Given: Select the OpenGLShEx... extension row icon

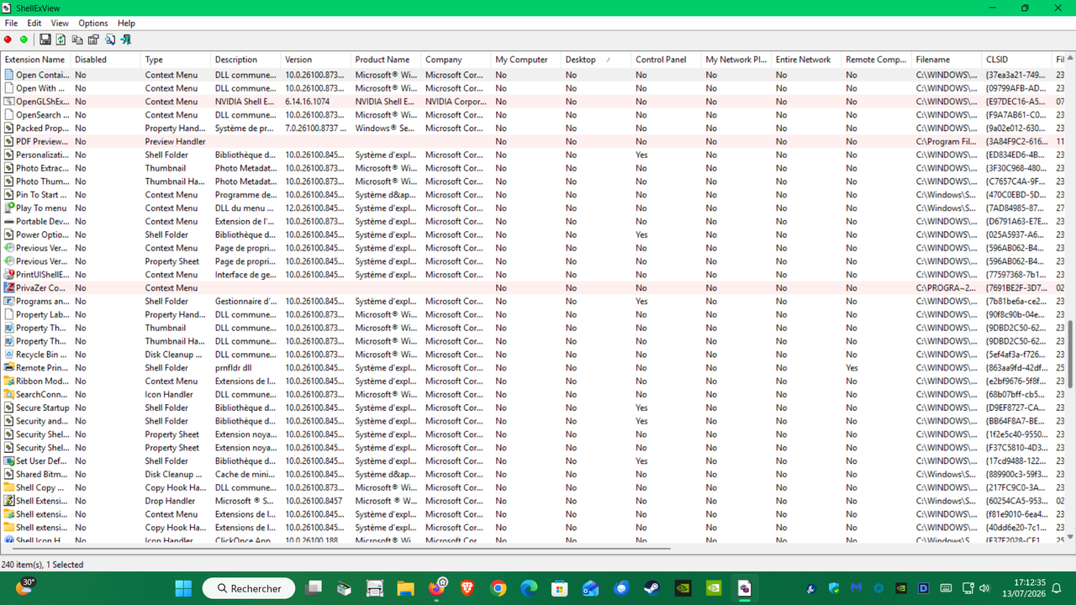Looking at the screenshot, I should 9,102.
